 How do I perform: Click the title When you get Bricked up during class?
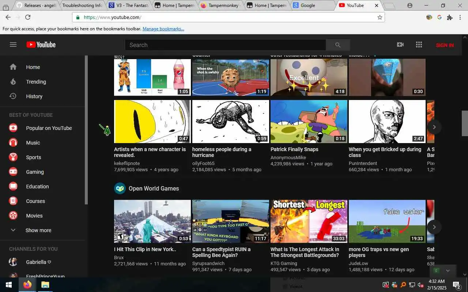385,152
